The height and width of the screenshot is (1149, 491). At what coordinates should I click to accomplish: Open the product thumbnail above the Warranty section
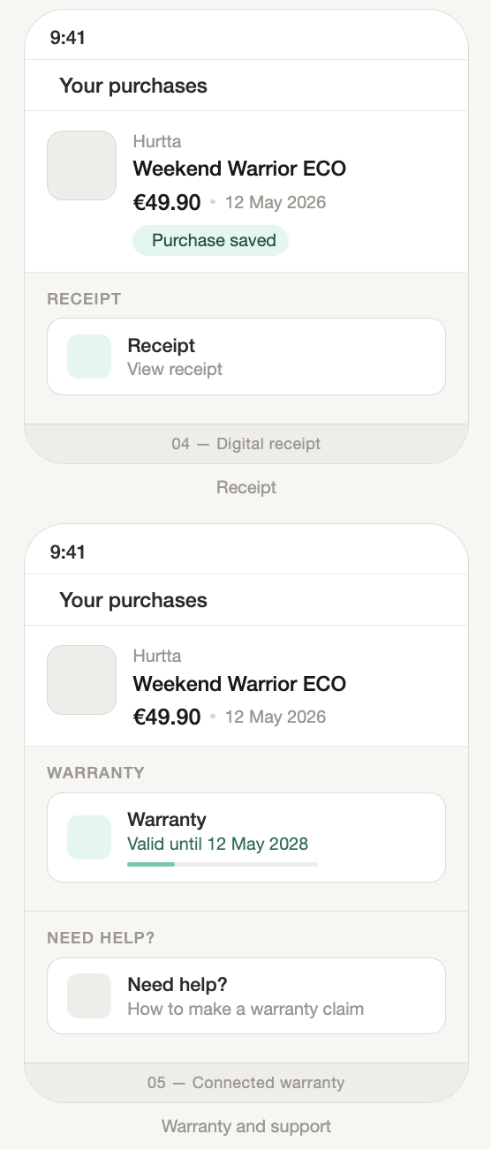tap(81, 680)
